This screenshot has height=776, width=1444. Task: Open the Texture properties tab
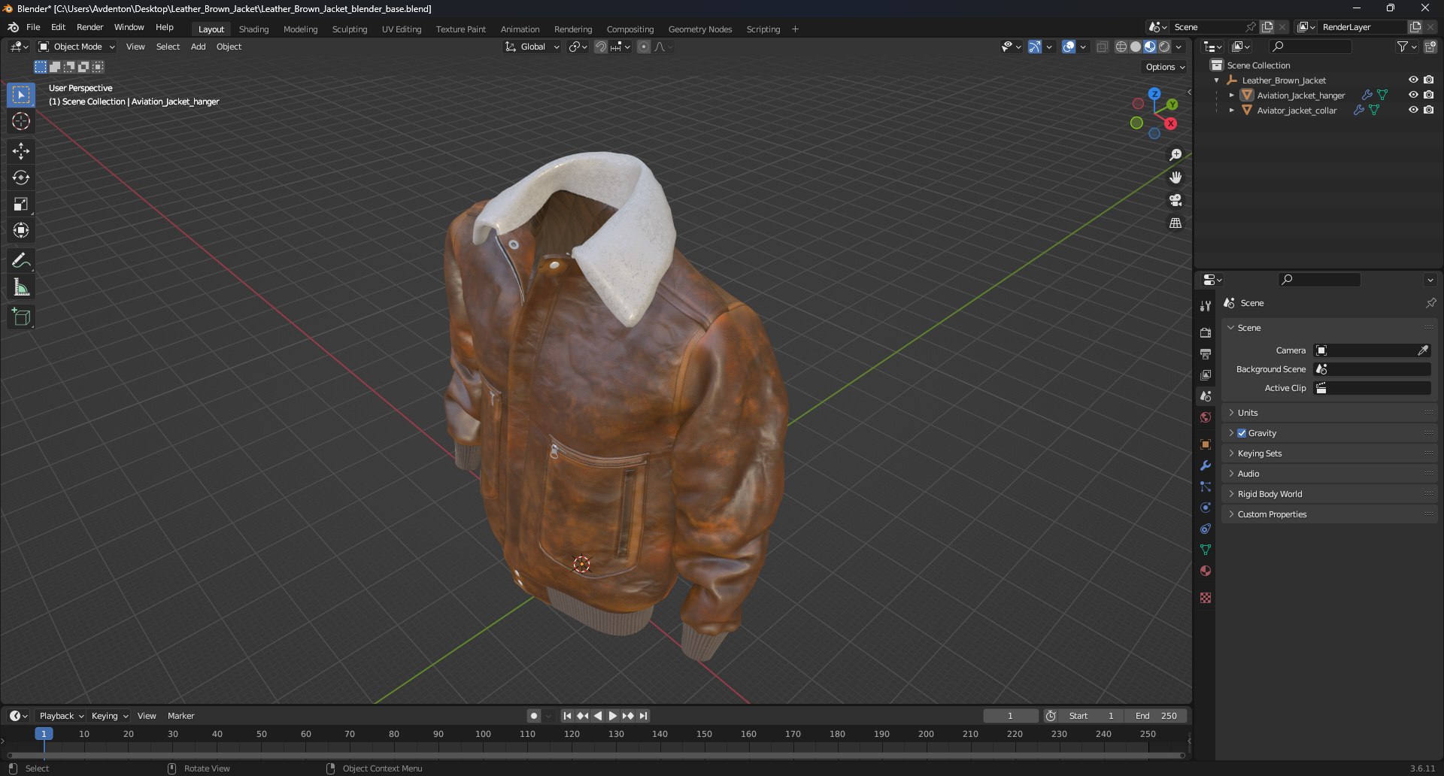click(x=1206, y=598)
